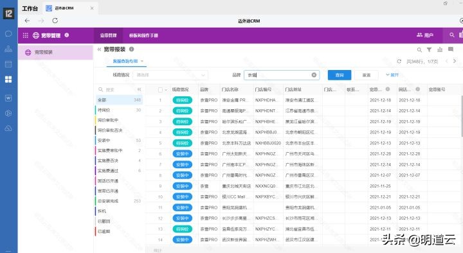463x253 pixels.
Task: Open the filter funnel icon
Action: [429, 50]
